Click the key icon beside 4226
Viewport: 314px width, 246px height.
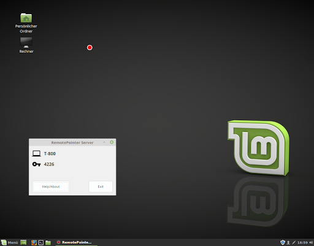pyautogui.click(x=36, y=164)
